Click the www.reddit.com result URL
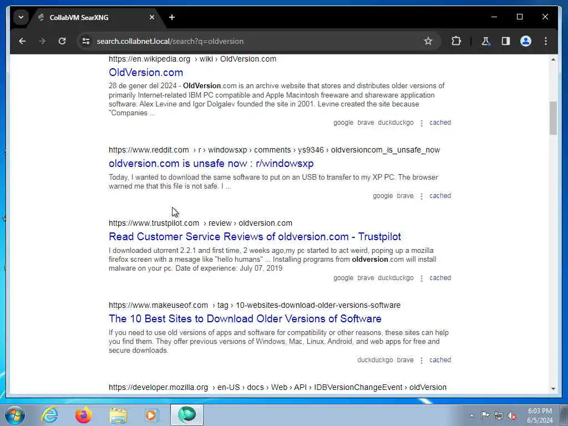Viewport: 568px width, 426px height. pyautogui.click(x=274, y=150)
